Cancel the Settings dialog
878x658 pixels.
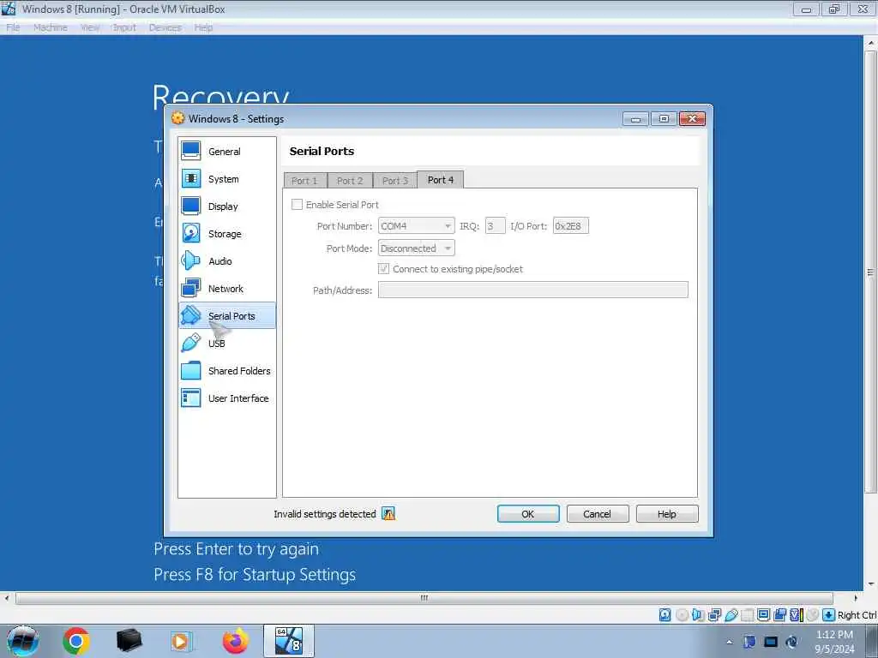(x=598, y=514)
